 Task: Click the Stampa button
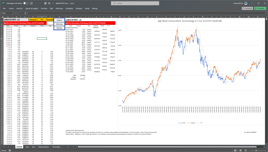(59, 28)
